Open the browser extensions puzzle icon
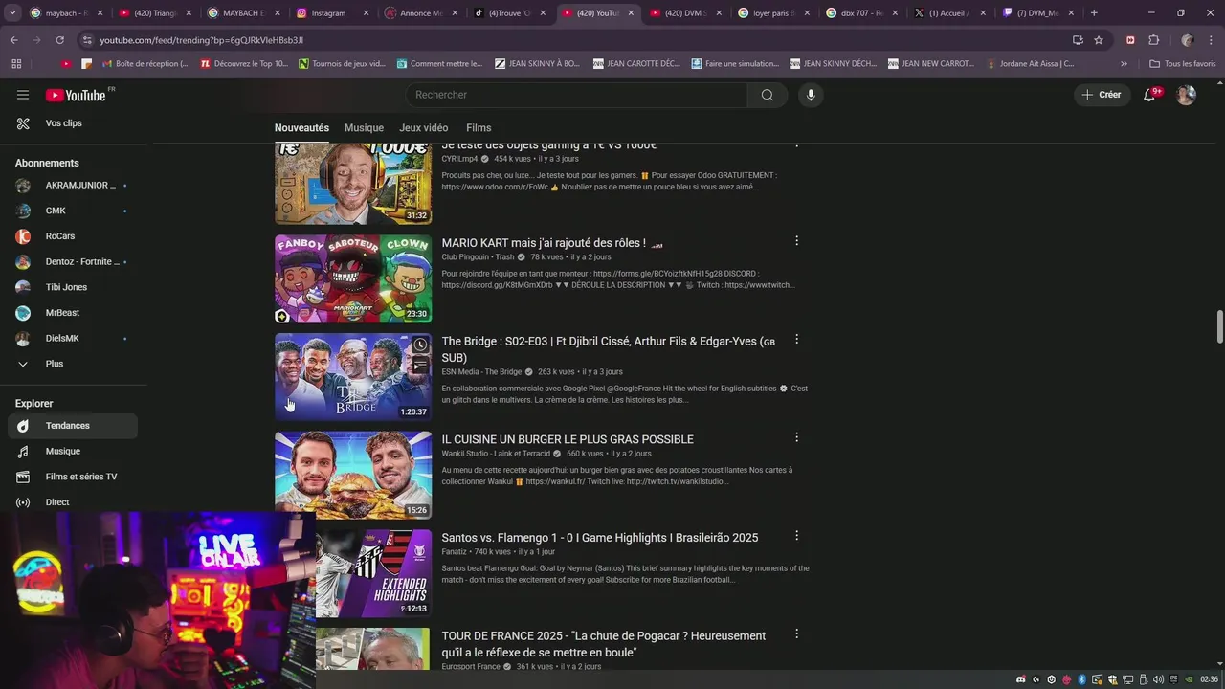This screenshot has height=689, width=1225. click(1153, 40)
